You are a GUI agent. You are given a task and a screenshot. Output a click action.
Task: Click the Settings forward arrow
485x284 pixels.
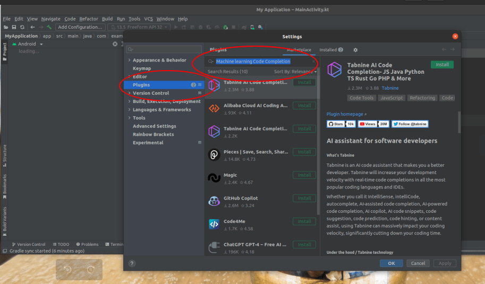click(453, 49)
